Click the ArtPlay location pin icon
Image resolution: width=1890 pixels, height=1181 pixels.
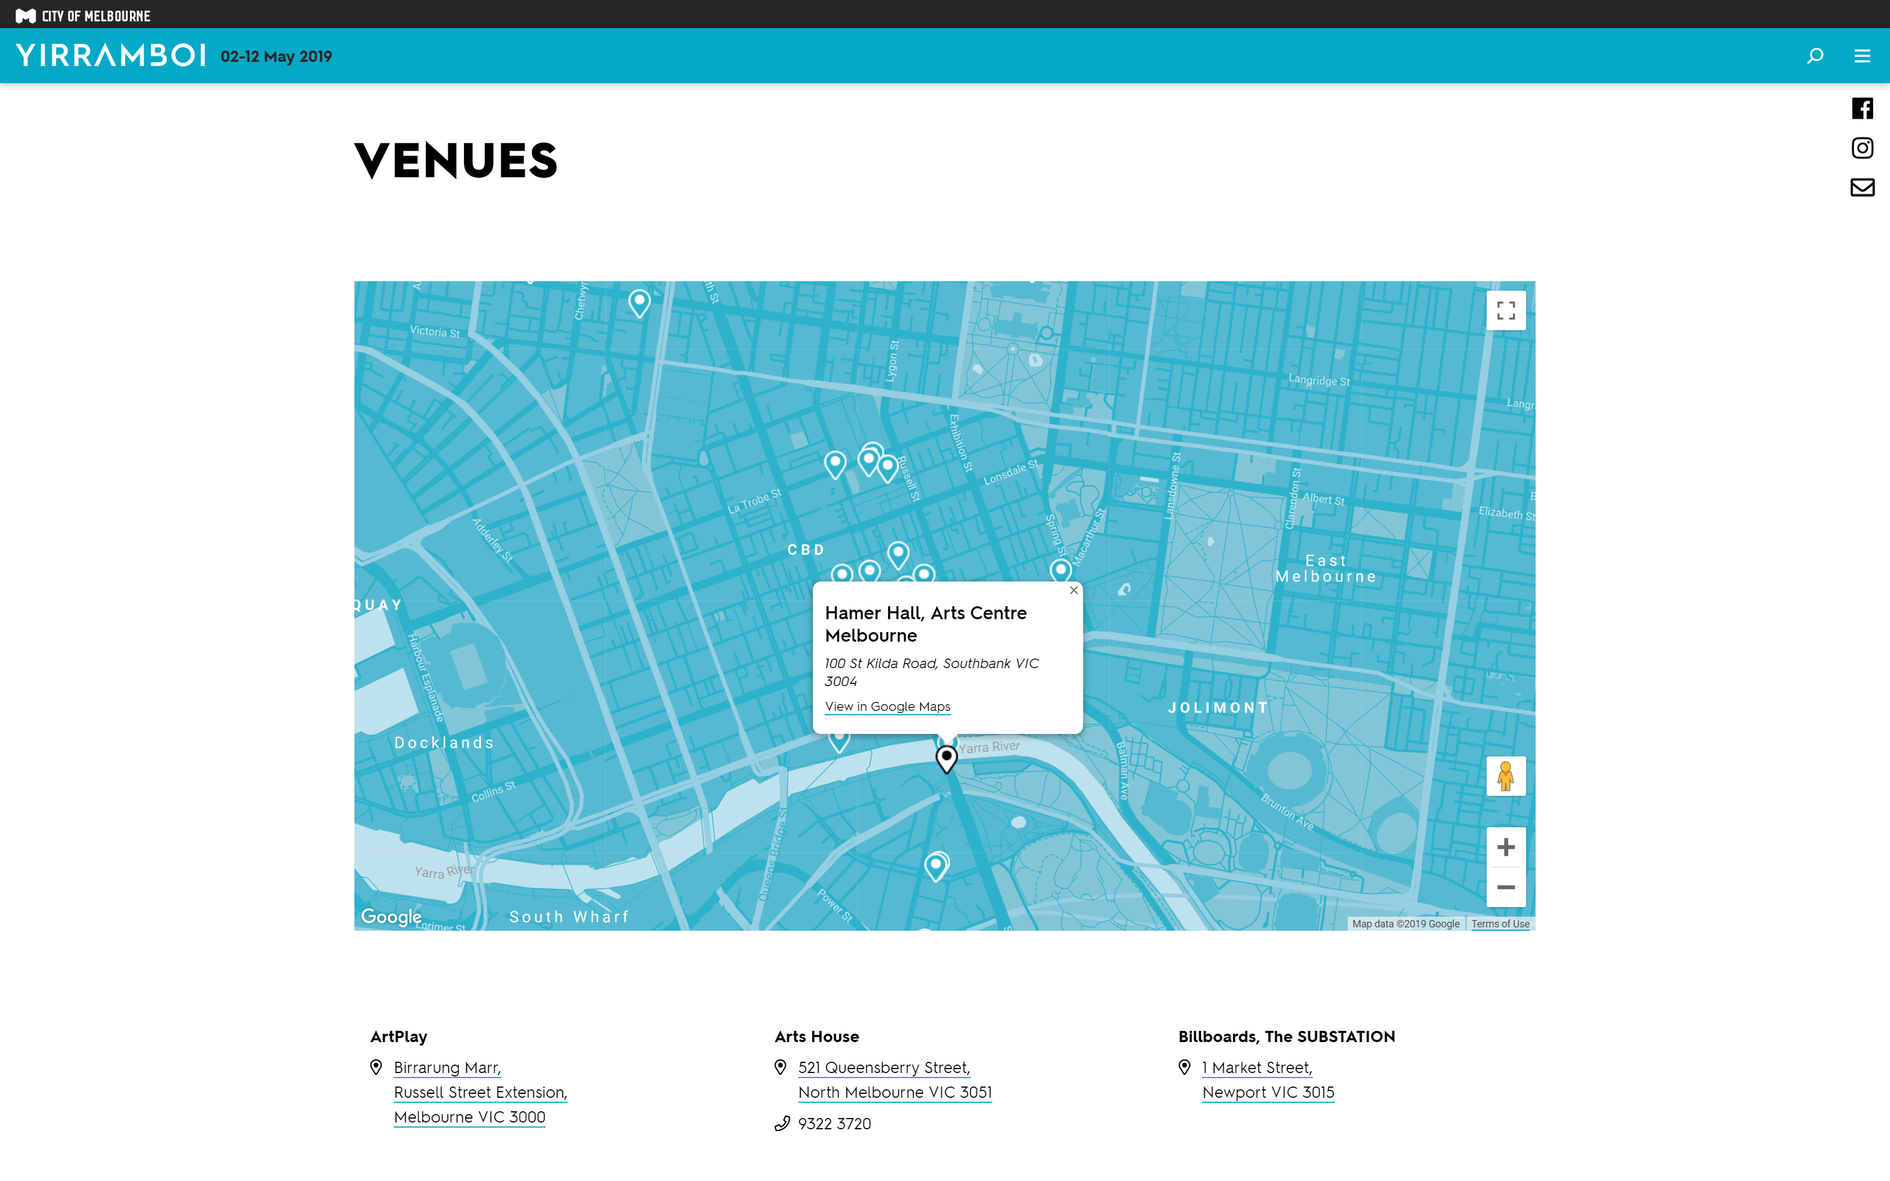(376, 1067)
